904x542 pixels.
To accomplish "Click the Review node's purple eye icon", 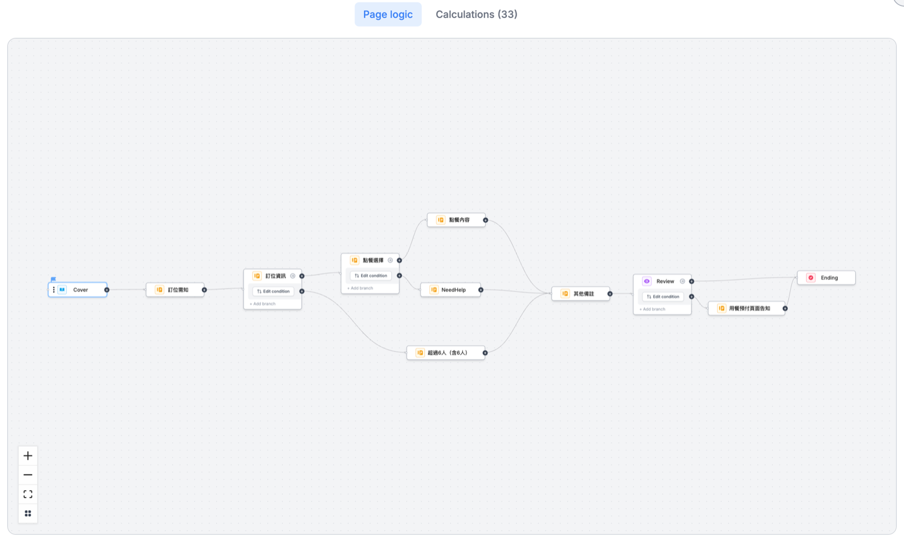I will coord(647,281).
